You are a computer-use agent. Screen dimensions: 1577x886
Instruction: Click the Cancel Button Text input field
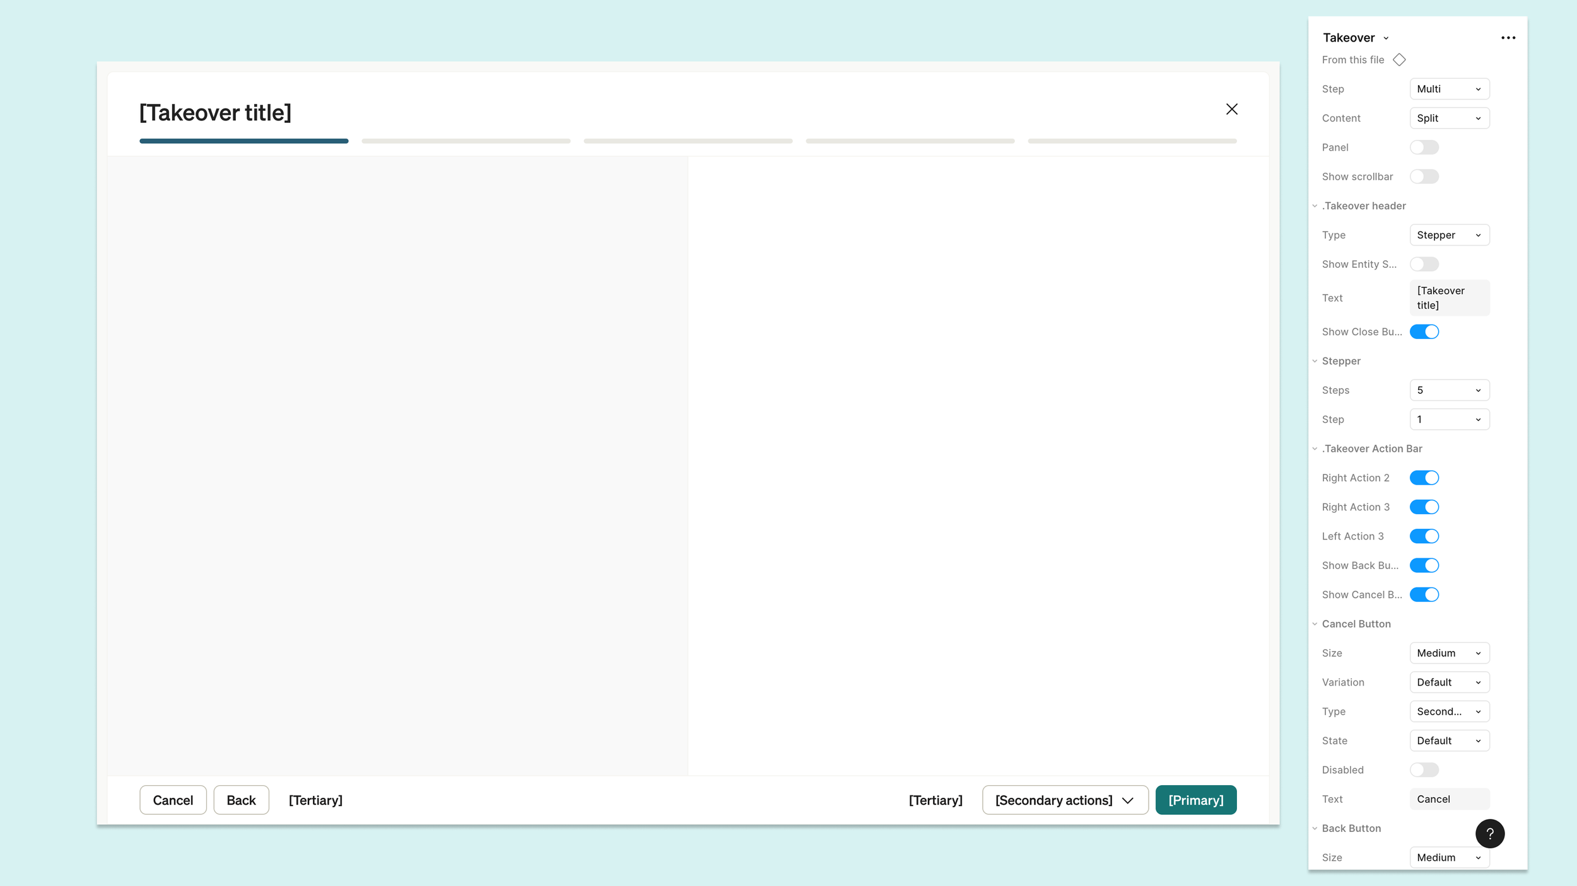coord(1449,799)
